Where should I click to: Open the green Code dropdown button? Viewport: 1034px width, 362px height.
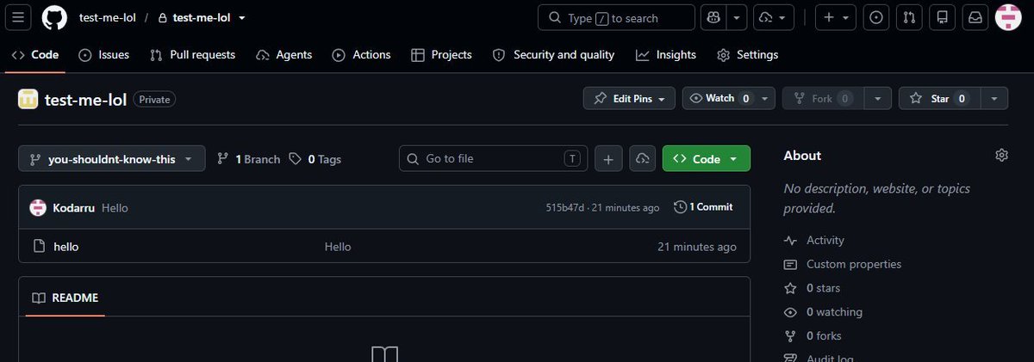707,159
